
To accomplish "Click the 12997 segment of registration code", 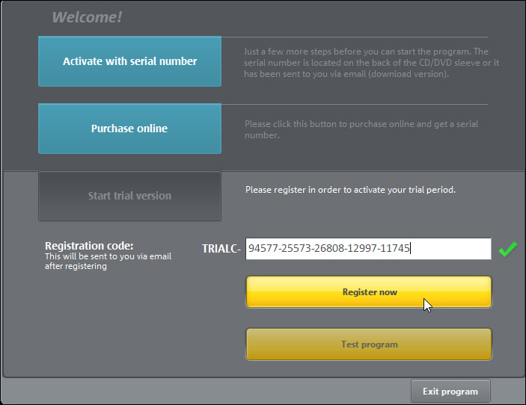I will pos(362,249).
